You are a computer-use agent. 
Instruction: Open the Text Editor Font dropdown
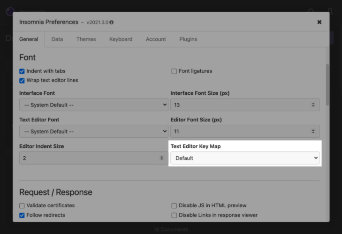click(94, 131)
